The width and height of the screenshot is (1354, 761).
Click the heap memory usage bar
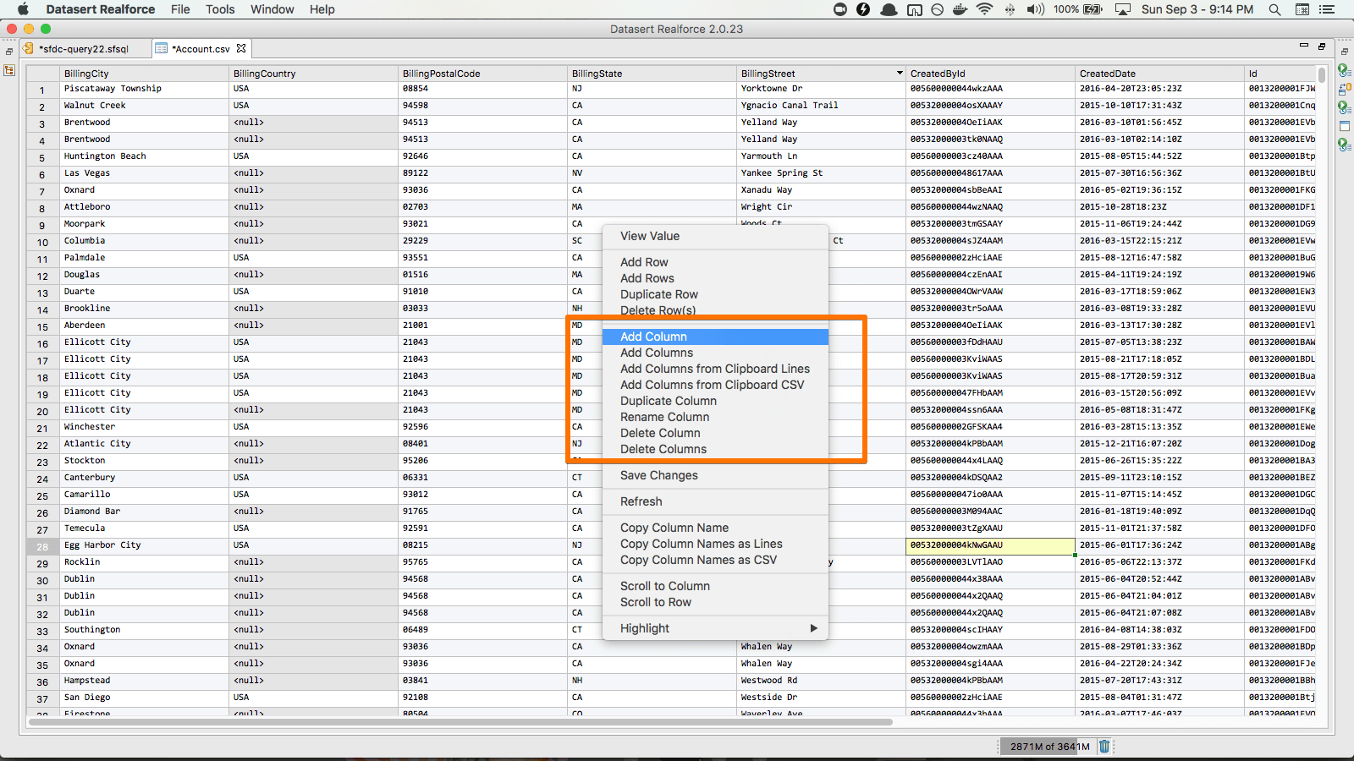click(x=1049, y=747)
